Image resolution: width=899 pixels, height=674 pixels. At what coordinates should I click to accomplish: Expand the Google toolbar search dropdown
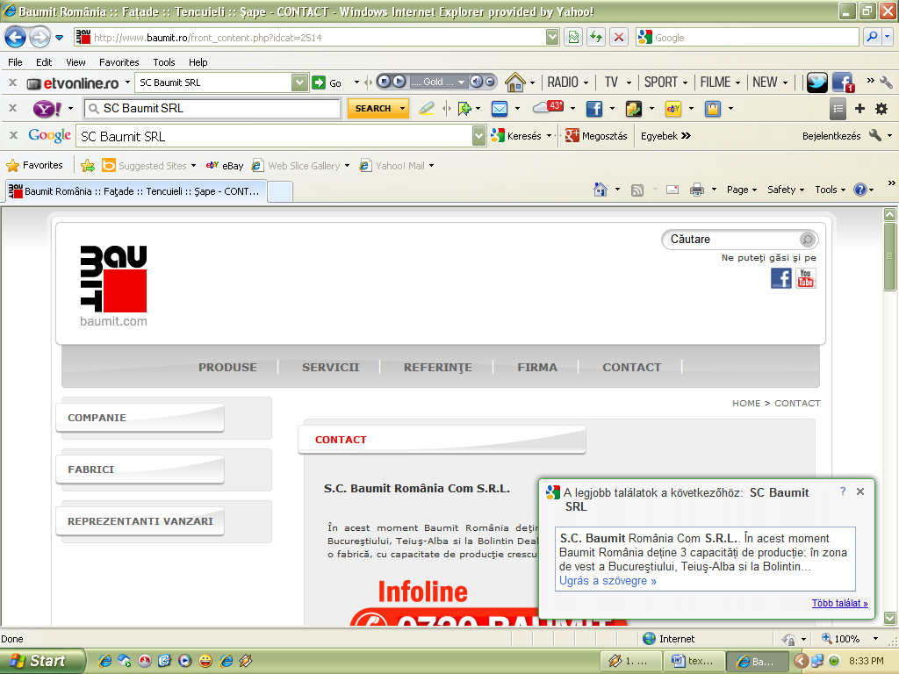click(x=478, y=136)
